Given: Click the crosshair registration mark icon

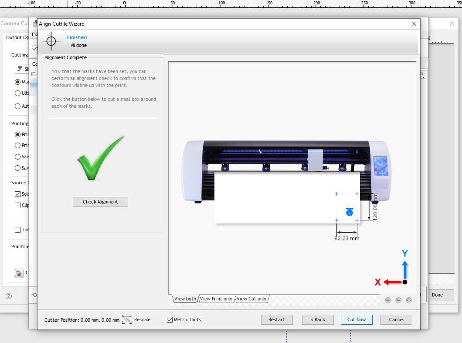Looking at the screenshot, I should tap(51, 41).
